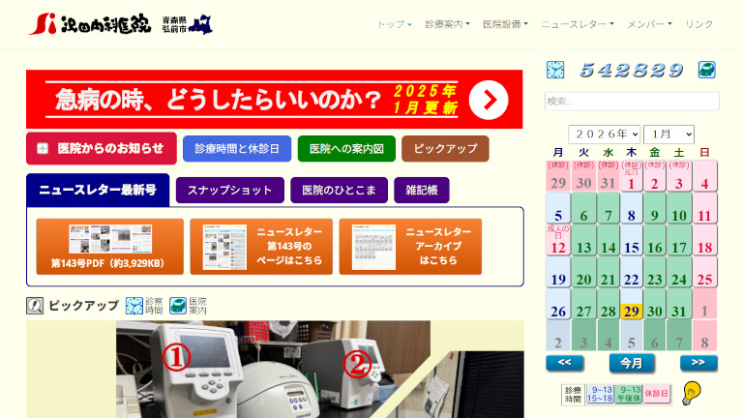Open the year dropdown showing 2026年

click(604, 134)
